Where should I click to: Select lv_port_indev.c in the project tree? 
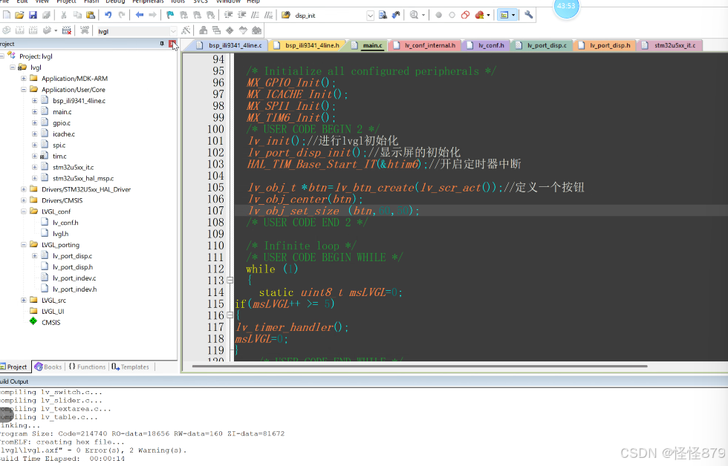74,278
